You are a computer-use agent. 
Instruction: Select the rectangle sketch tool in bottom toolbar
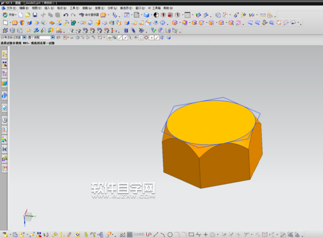click(x=191, y=234)
